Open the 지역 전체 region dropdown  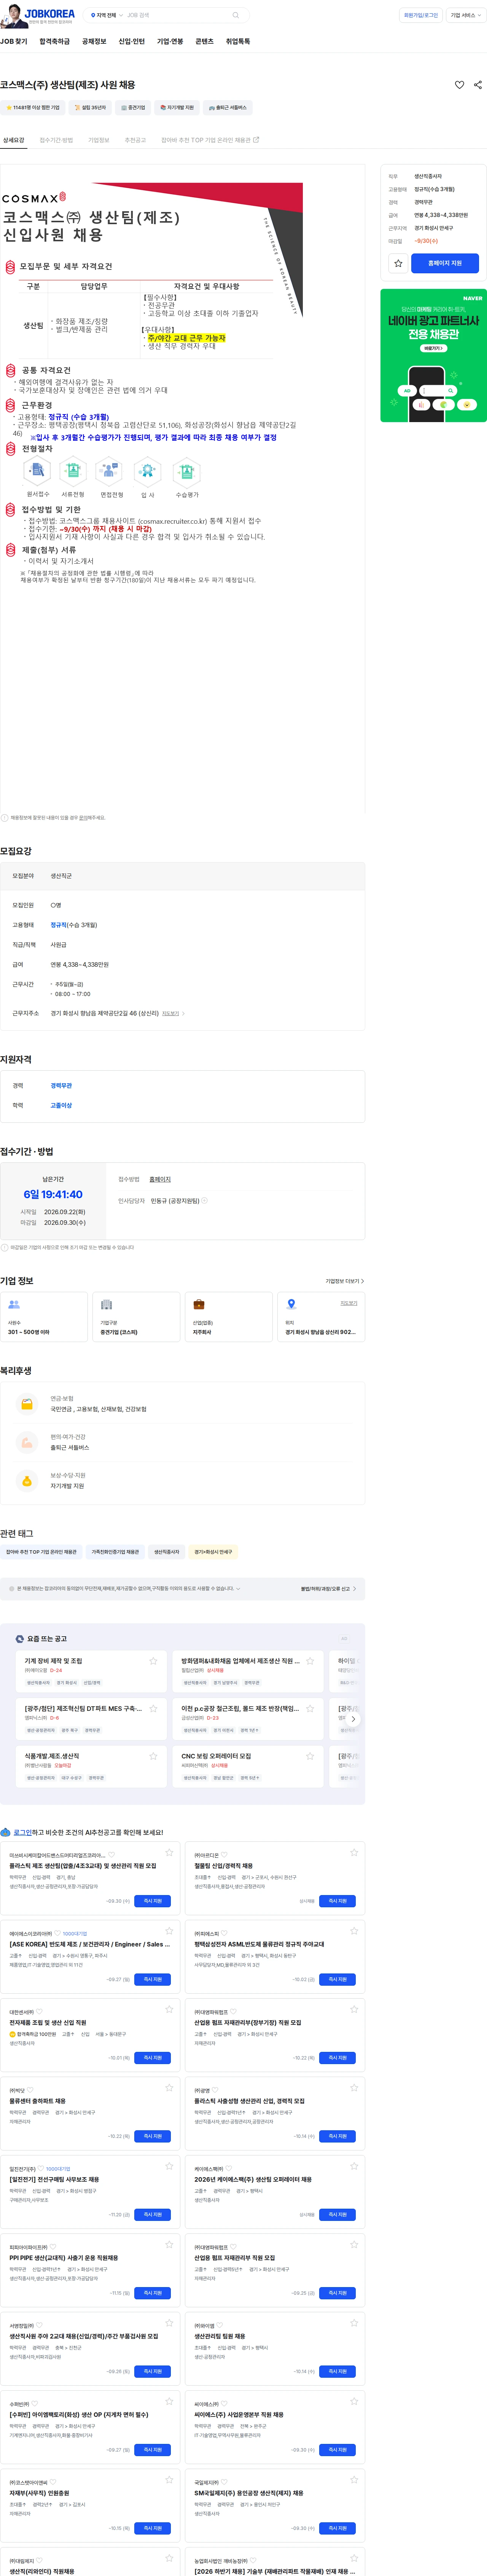tap(107, 15)
